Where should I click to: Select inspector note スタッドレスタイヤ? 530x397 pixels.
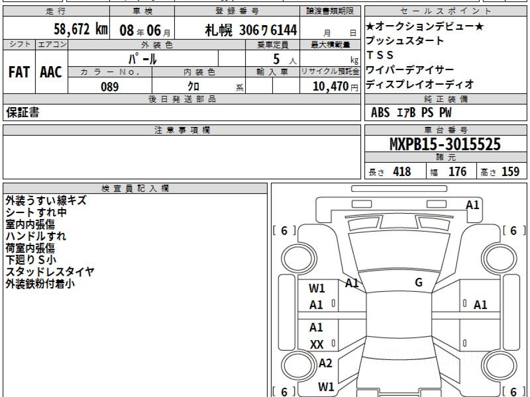pyautogui.click(x=50, y=272)
